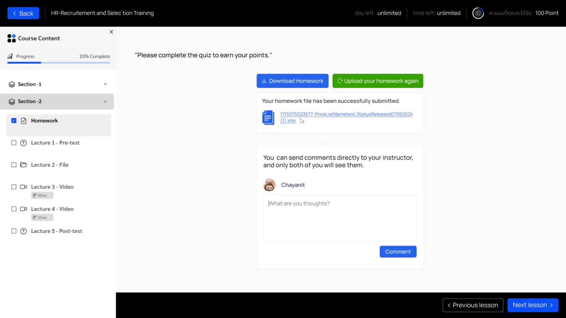
Task: Click the Course Content grid icon
Action: click(x=11, y=38)
